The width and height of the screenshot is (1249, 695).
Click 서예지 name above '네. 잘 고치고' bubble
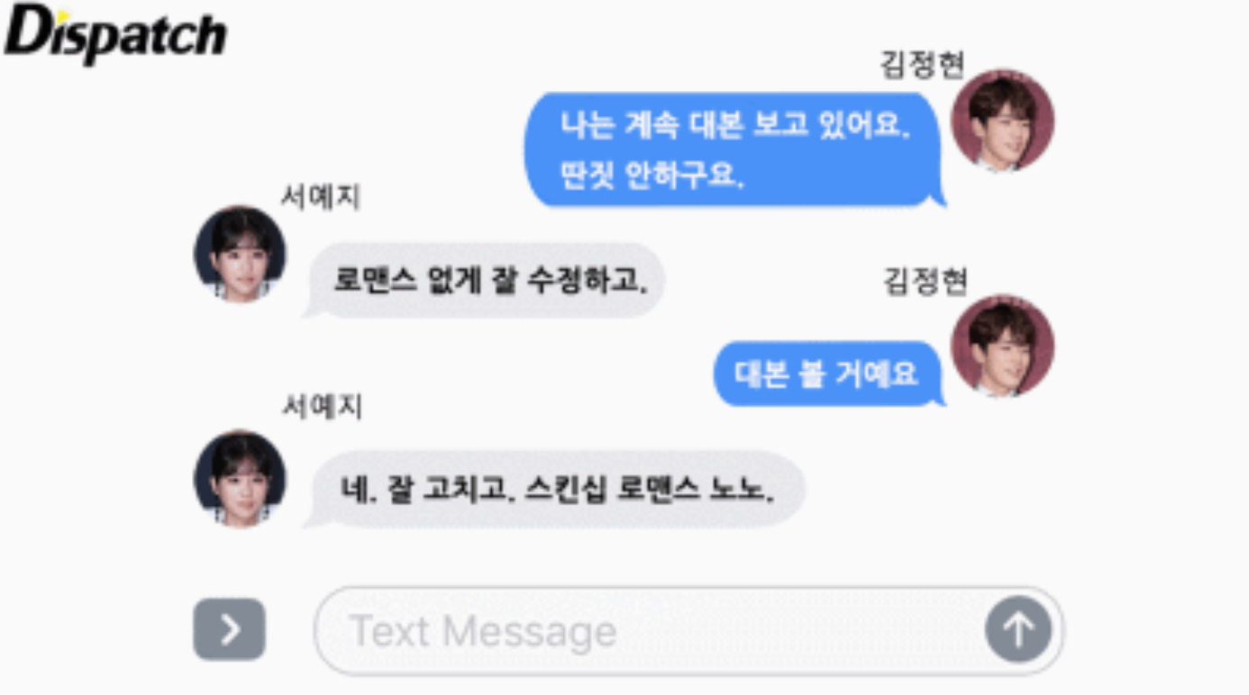point(322,406)
